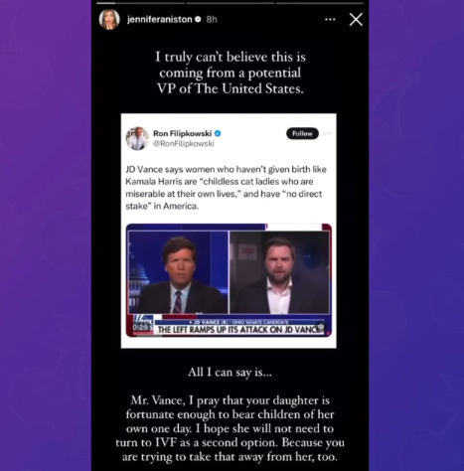
Task: Open the story three-dot options menu
Action: pyautogui.click(x=330, y=20)
